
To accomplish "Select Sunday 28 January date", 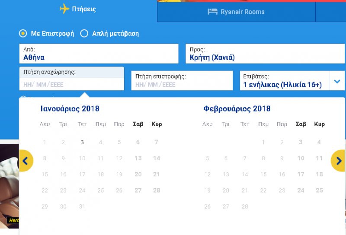I will [x=157, y=191].
